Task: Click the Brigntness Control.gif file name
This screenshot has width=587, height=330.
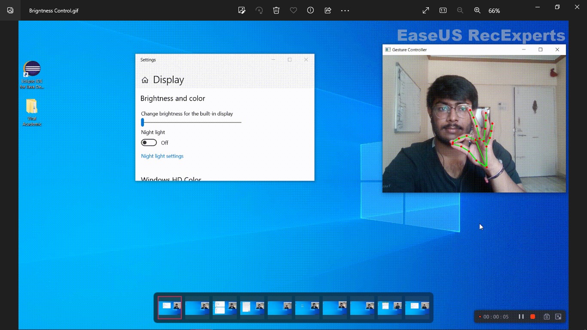Action: click(54, 11)
